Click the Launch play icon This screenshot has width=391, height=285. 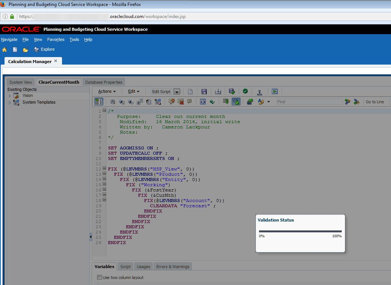click(x=275, y=92)
